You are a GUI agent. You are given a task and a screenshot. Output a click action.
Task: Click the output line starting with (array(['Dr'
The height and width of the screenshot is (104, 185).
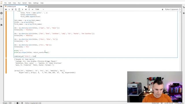40,71
